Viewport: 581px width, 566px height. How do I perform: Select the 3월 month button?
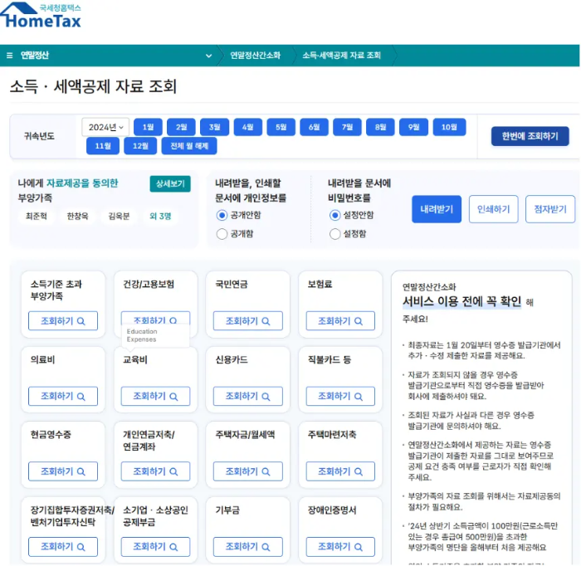(x=214, y=128)
